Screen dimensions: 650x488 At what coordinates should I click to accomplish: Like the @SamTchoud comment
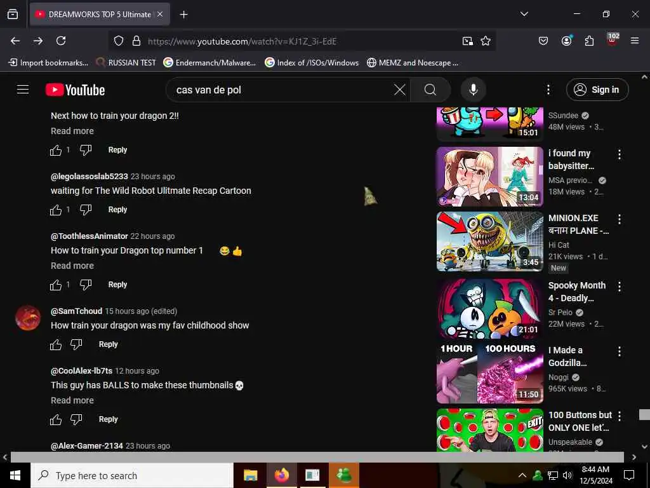pyautogui.click(x=56, y=344)
